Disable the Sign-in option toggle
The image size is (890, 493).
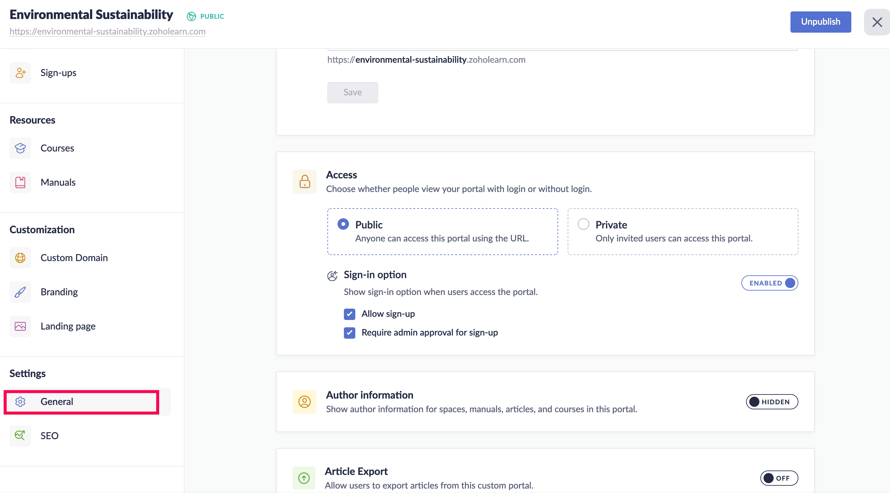click(x=770, y=283)
